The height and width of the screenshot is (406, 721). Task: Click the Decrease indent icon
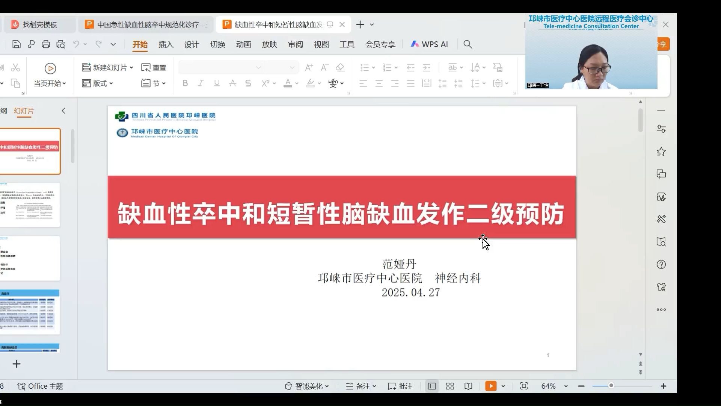tap(410, 68)
